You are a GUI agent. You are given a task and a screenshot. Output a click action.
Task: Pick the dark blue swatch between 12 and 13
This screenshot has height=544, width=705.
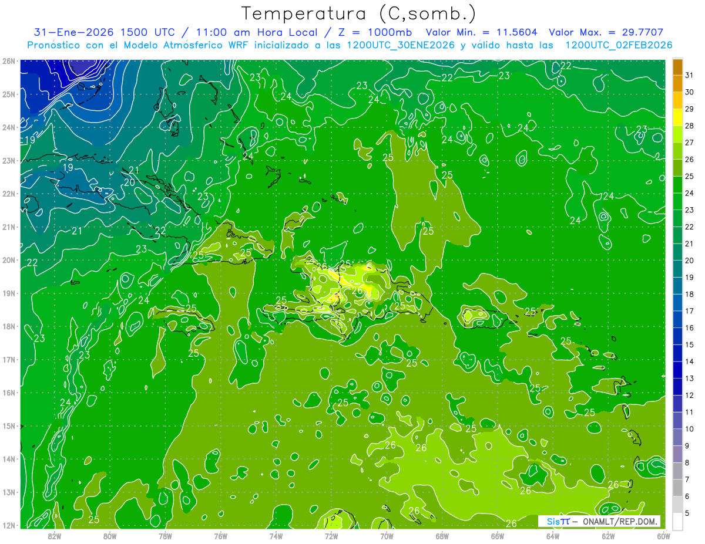click(x=677, y=386)
